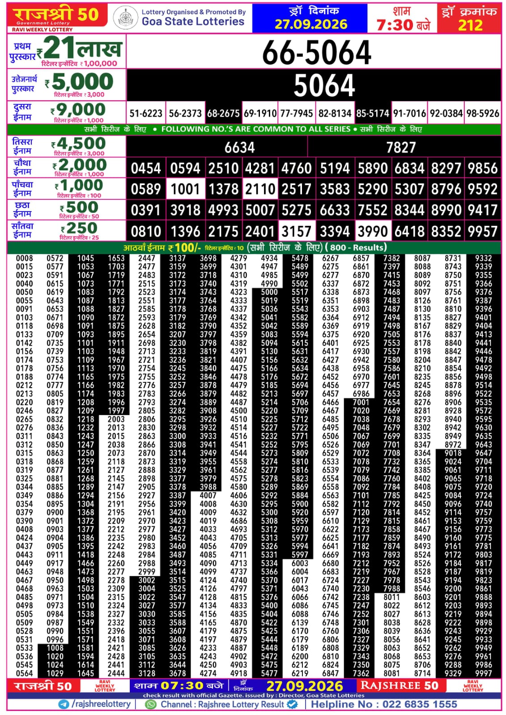Click the RAJSHREE 50 footer logo
This screenshot has width=506, height=715.
400,685
